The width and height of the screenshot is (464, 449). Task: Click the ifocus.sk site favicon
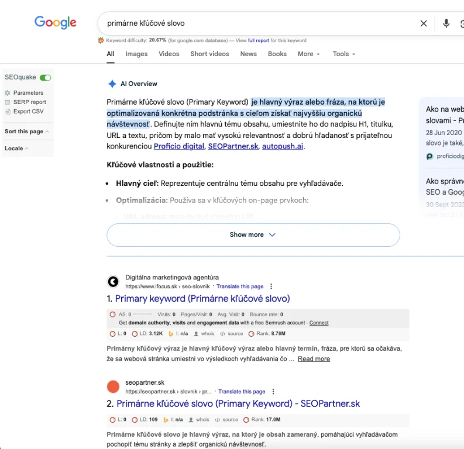pos(113,282)
